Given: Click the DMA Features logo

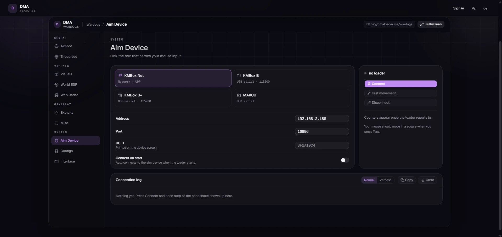Looking at the screenshot, I should click(22, 8).
